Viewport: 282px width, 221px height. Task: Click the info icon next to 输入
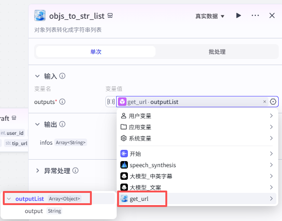coord(62,76)
